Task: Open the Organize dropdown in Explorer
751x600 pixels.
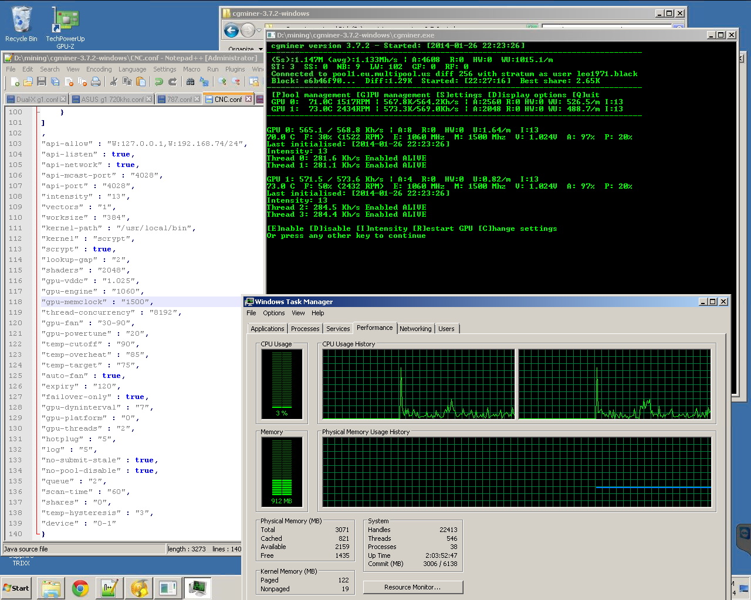Action: click(x=241, y=49)
